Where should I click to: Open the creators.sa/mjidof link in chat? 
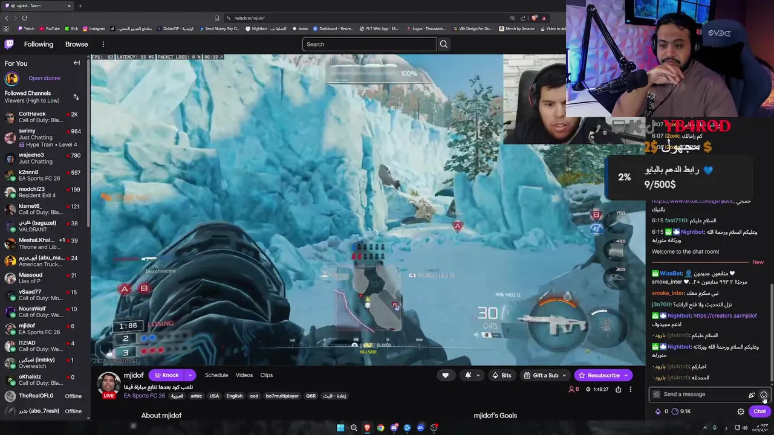(x=725, y=315)
